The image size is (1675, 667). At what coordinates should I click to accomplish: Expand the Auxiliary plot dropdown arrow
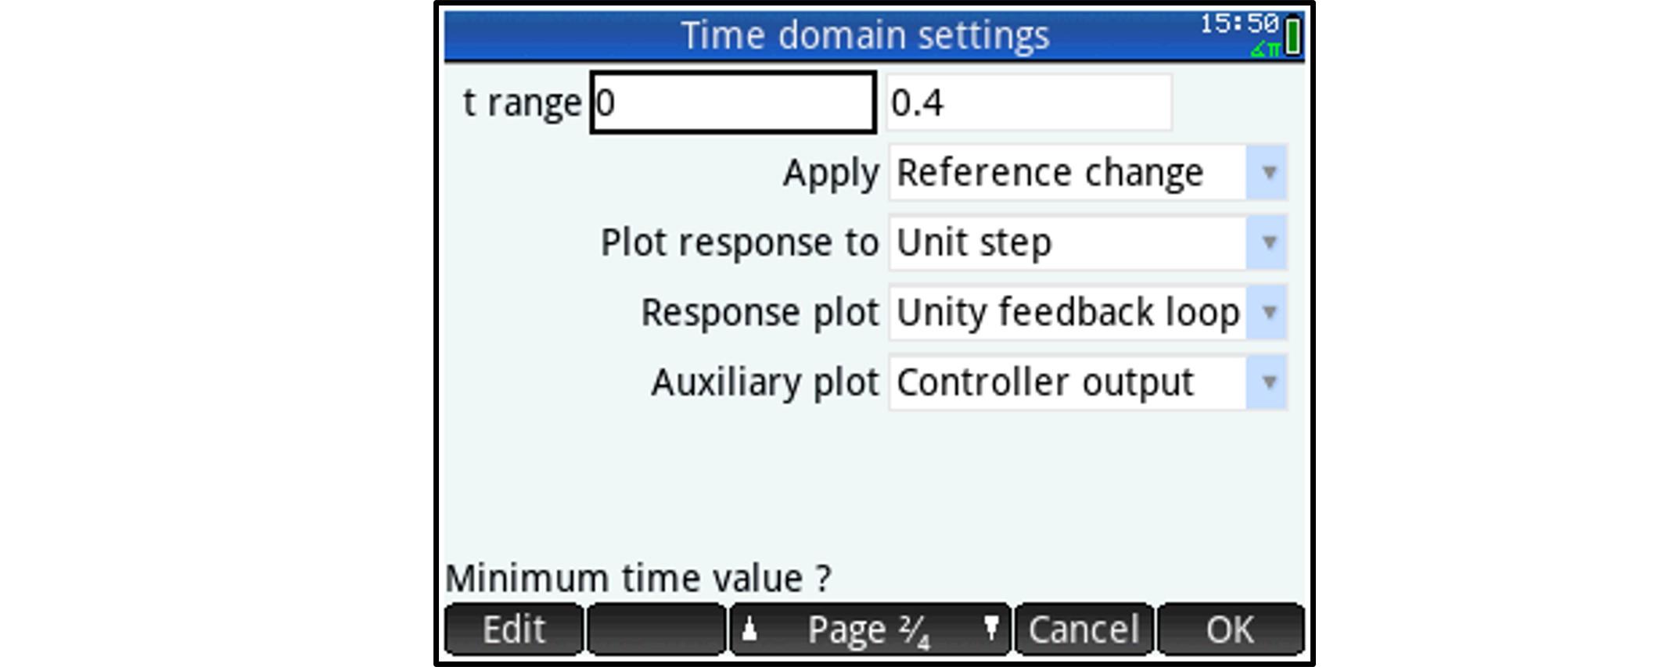(x=1268, y=382)
